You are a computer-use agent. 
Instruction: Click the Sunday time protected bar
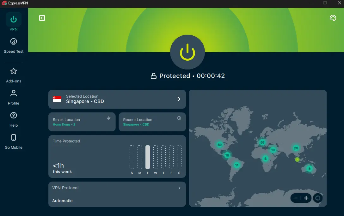[132, 157]
